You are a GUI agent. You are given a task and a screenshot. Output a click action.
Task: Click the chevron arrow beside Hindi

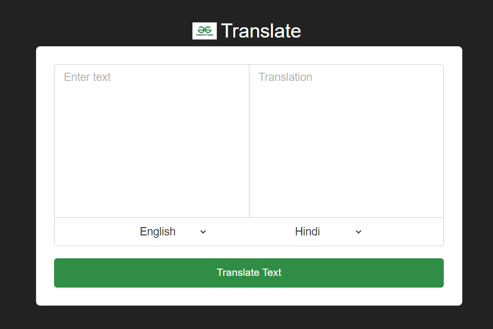click(x=359, y=232)
